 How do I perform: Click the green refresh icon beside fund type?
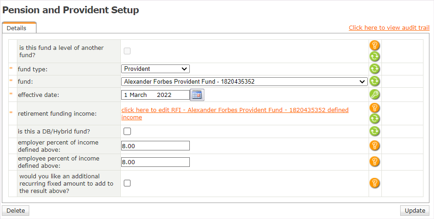375,69
